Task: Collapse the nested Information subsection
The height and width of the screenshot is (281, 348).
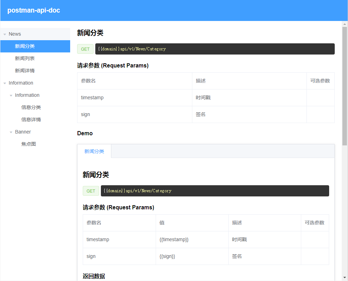Action: [x=10, y=95]
